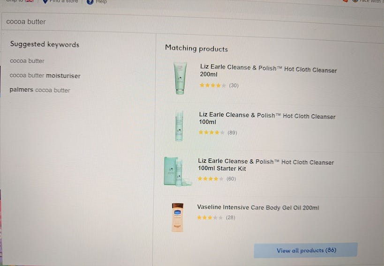This screenshot has width=384, height=266.
Task: Open Liz Earle Hot Cloth Cleanser 200ml link
Action: pyautogui.click(x=268, y=70)
